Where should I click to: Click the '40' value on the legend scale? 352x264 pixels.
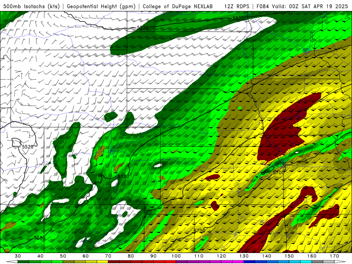click(40, 256)
